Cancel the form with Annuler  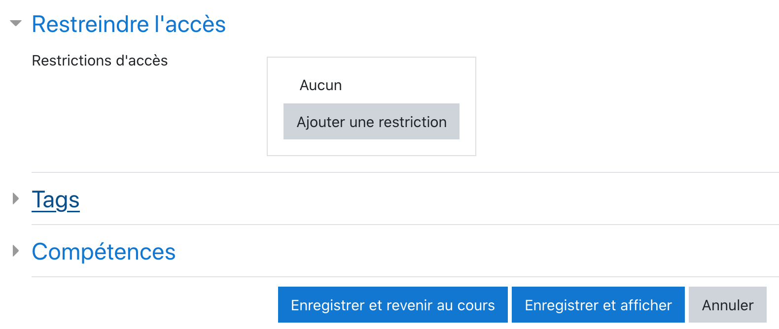[x=727, y=305]
